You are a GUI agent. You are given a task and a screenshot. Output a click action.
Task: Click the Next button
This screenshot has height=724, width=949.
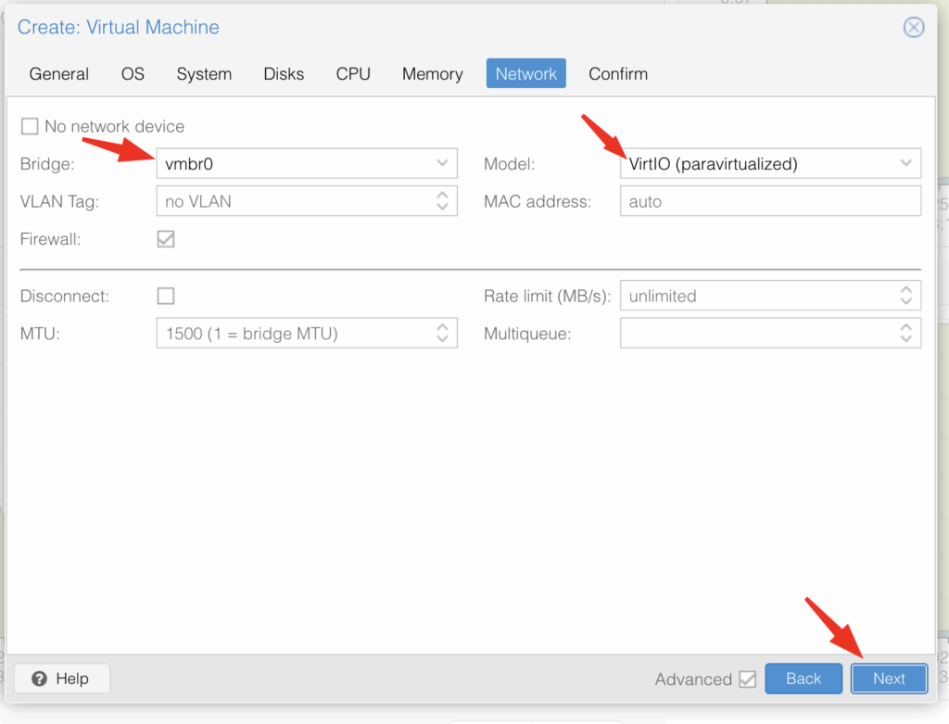click(888, 679)
